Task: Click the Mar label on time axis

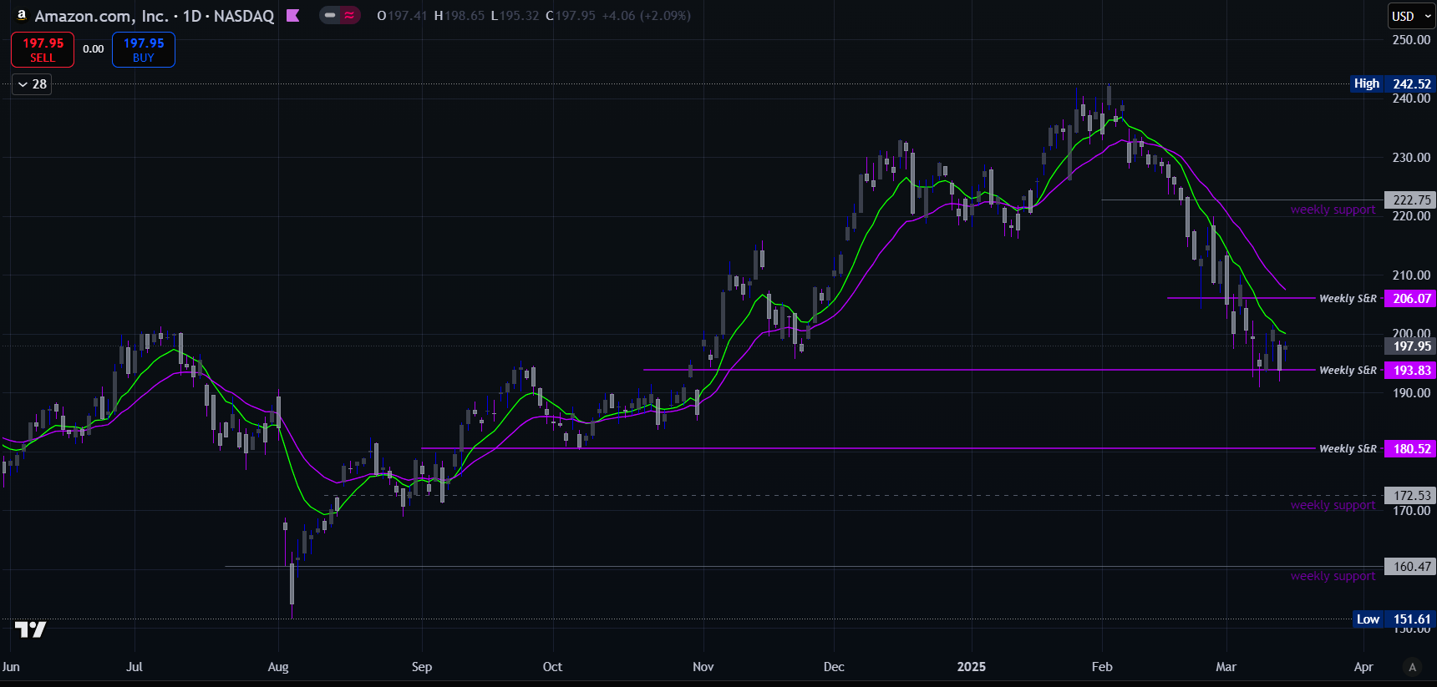Action: pyautogui.click(x=1226, y=667)
